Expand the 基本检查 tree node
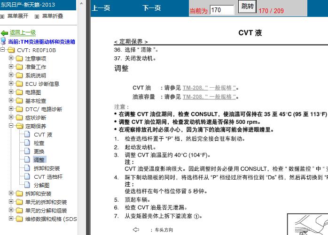The width and height of the screenshot is (328, 235). [11, 100]
